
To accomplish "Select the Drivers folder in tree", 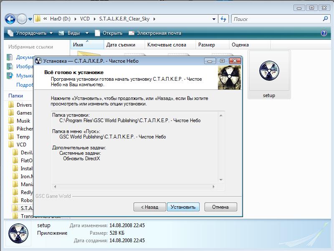I will [20, 105].
